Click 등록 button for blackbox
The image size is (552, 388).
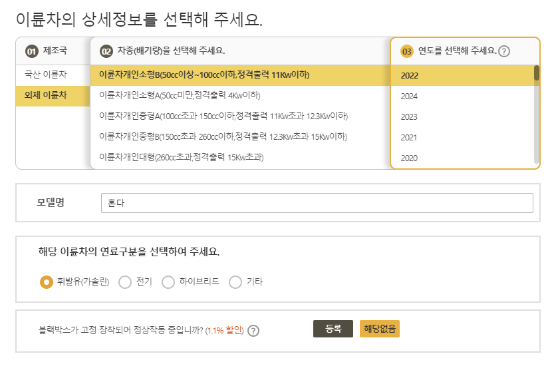[x=333, y=329]
